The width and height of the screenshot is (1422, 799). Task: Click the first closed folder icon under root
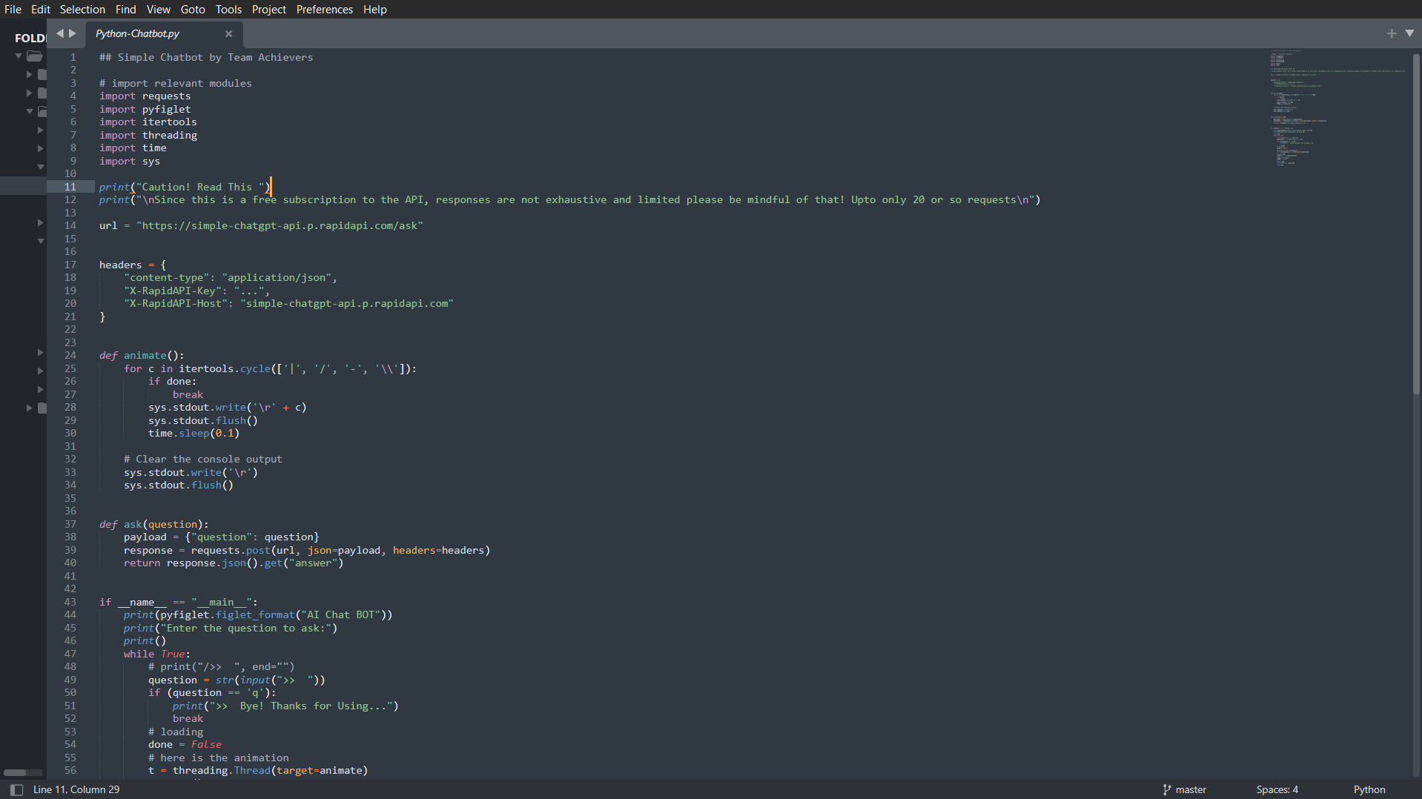click(x=42, y=74)
